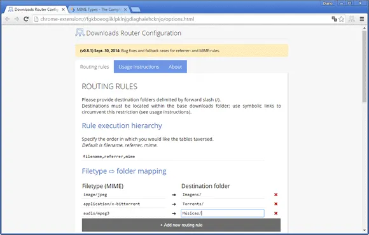Click the scrollbar down arrow
This screenshot has width=369, height=235.
[365, 231]
